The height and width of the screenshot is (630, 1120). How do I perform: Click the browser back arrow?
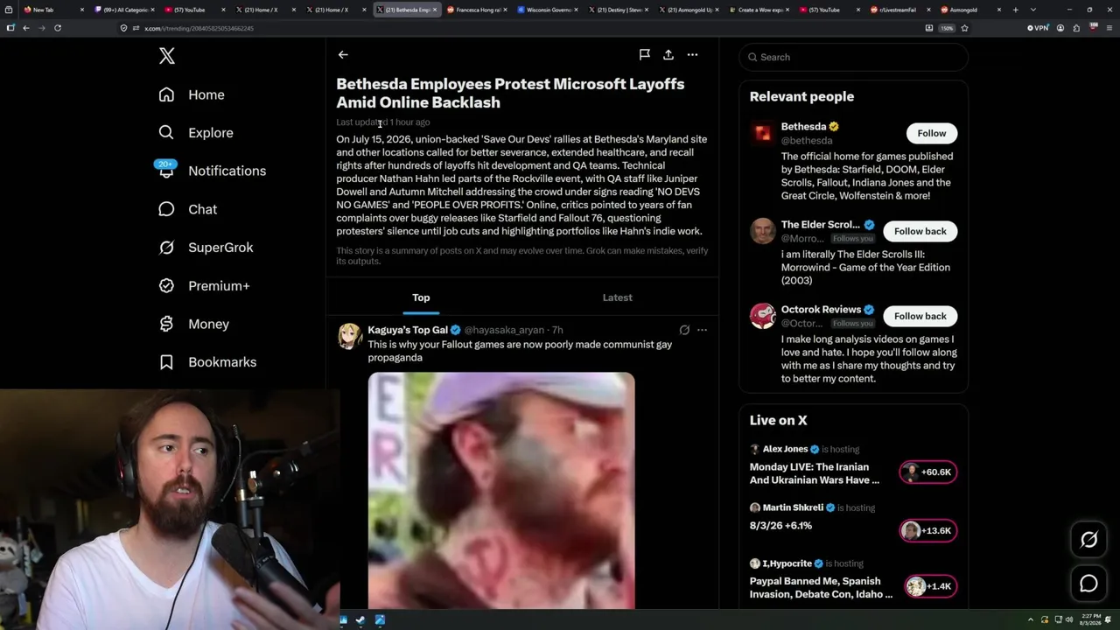26,28
